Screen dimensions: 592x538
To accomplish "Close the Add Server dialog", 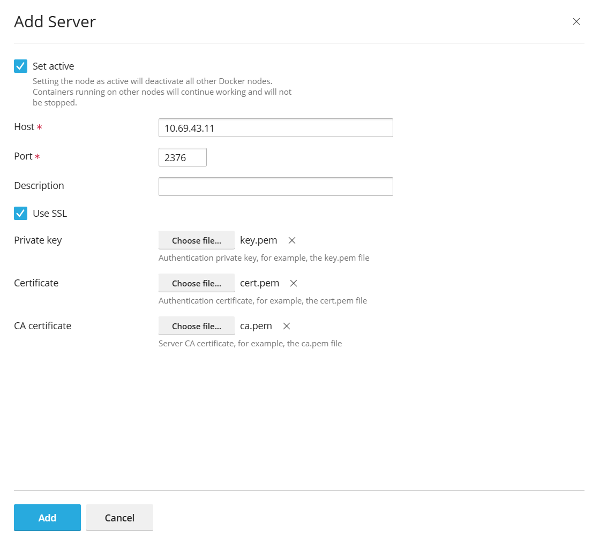I will tap(576, 21).
